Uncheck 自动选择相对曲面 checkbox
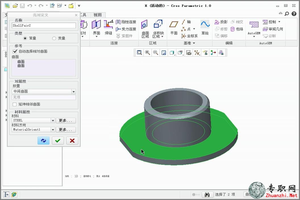The height and width of the screenshot is (200, 300). (x=15, y=51)
